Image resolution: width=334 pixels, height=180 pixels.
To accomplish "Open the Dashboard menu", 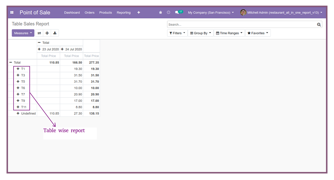I will 72,12.
